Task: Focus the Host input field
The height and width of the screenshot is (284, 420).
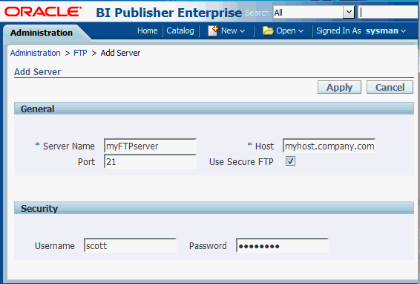Action: pos(329,146)
